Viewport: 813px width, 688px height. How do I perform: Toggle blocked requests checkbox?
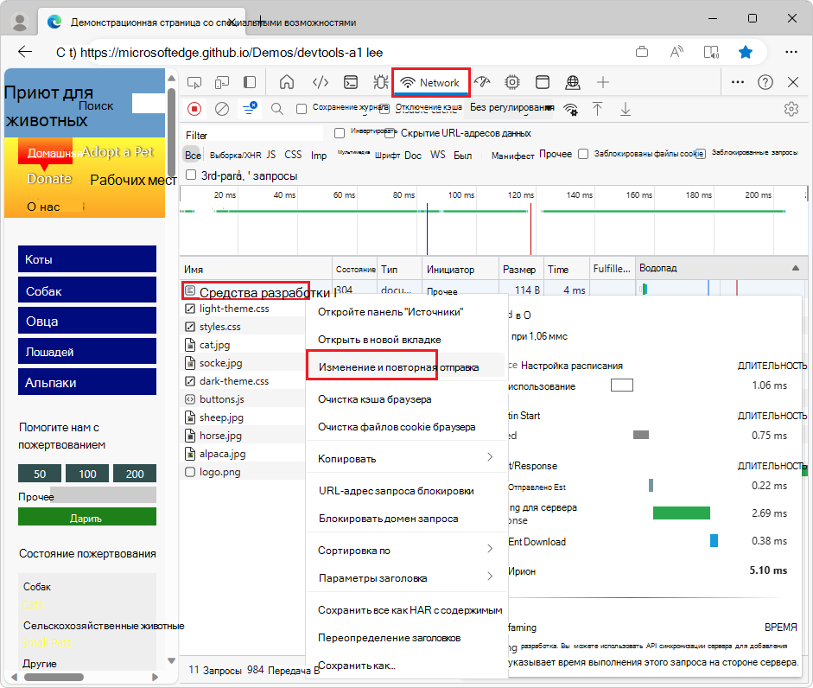coord(701,154)
